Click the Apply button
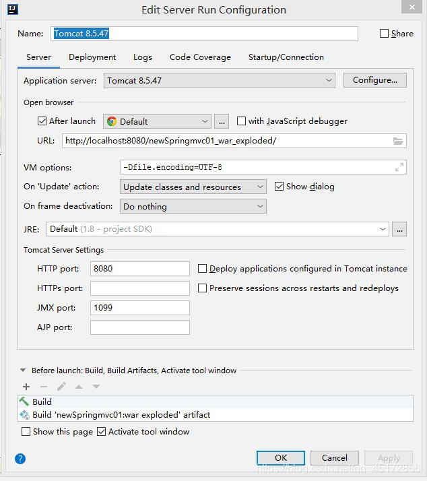This screenshot has width=427, height=481. 389,458
